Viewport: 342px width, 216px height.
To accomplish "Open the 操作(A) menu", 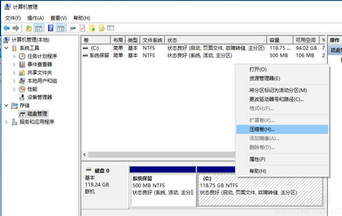I will pos(36,18).
